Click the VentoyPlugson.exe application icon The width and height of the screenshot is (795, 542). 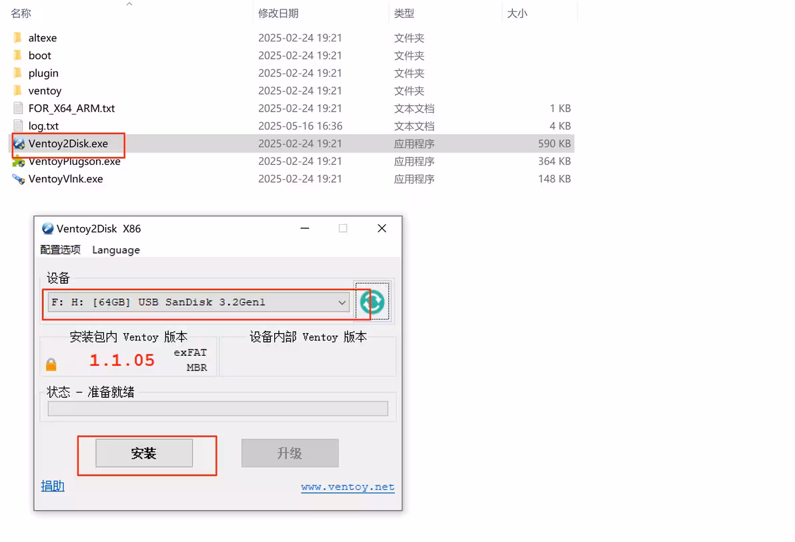point(19,162)
